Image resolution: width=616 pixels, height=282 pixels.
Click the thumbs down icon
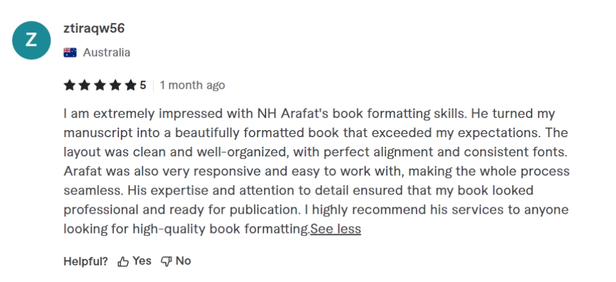[166, 261]
